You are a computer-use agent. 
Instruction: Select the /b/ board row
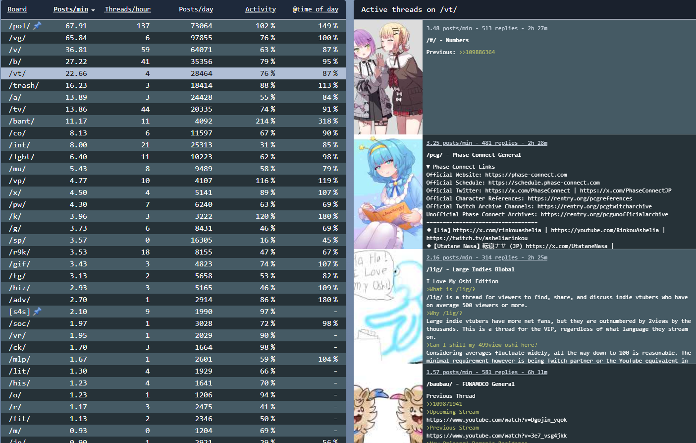tap(173, 62)
